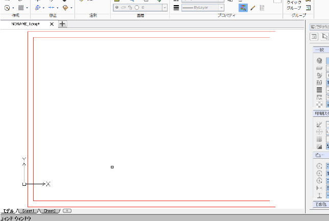This screenshot has height=221, width=329.
Task: Open the paint tool dropdown arrow
Action: point(71,8)
